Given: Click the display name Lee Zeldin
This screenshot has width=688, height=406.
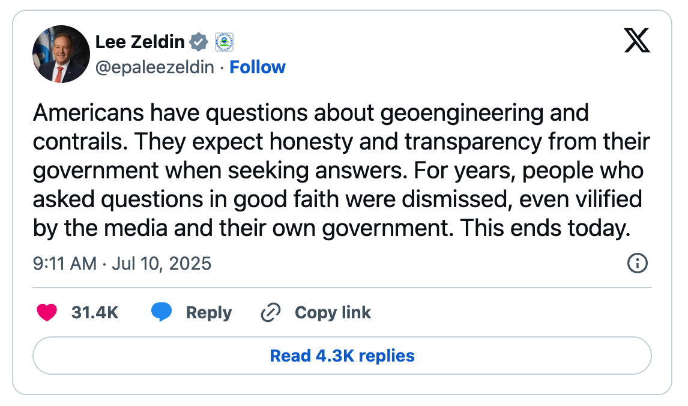Looking at the screenshot, I should (140, 41).
